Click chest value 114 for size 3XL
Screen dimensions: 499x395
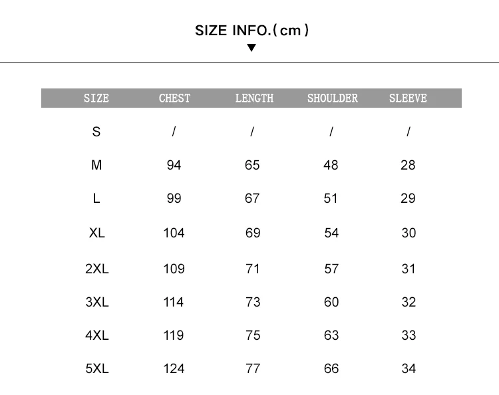174,302
